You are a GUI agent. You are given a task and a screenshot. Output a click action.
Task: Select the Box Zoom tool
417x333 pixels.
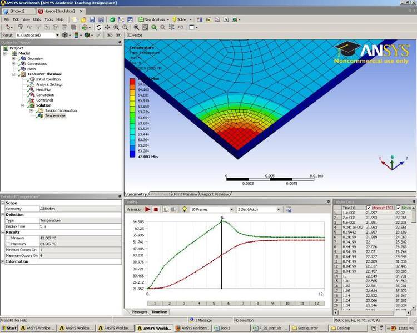click(125, 27)
